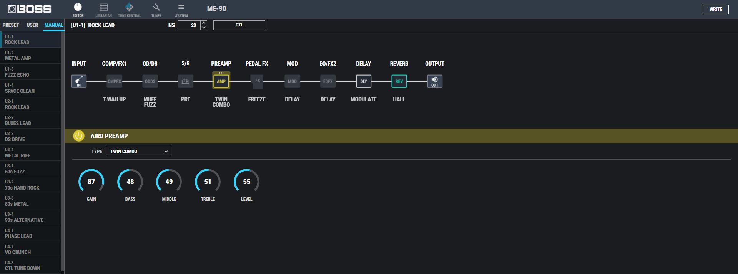The image size is (738, 274).
Task: Select patch U1-1 ROCK LEAD
Action: (x=30, y=40)
